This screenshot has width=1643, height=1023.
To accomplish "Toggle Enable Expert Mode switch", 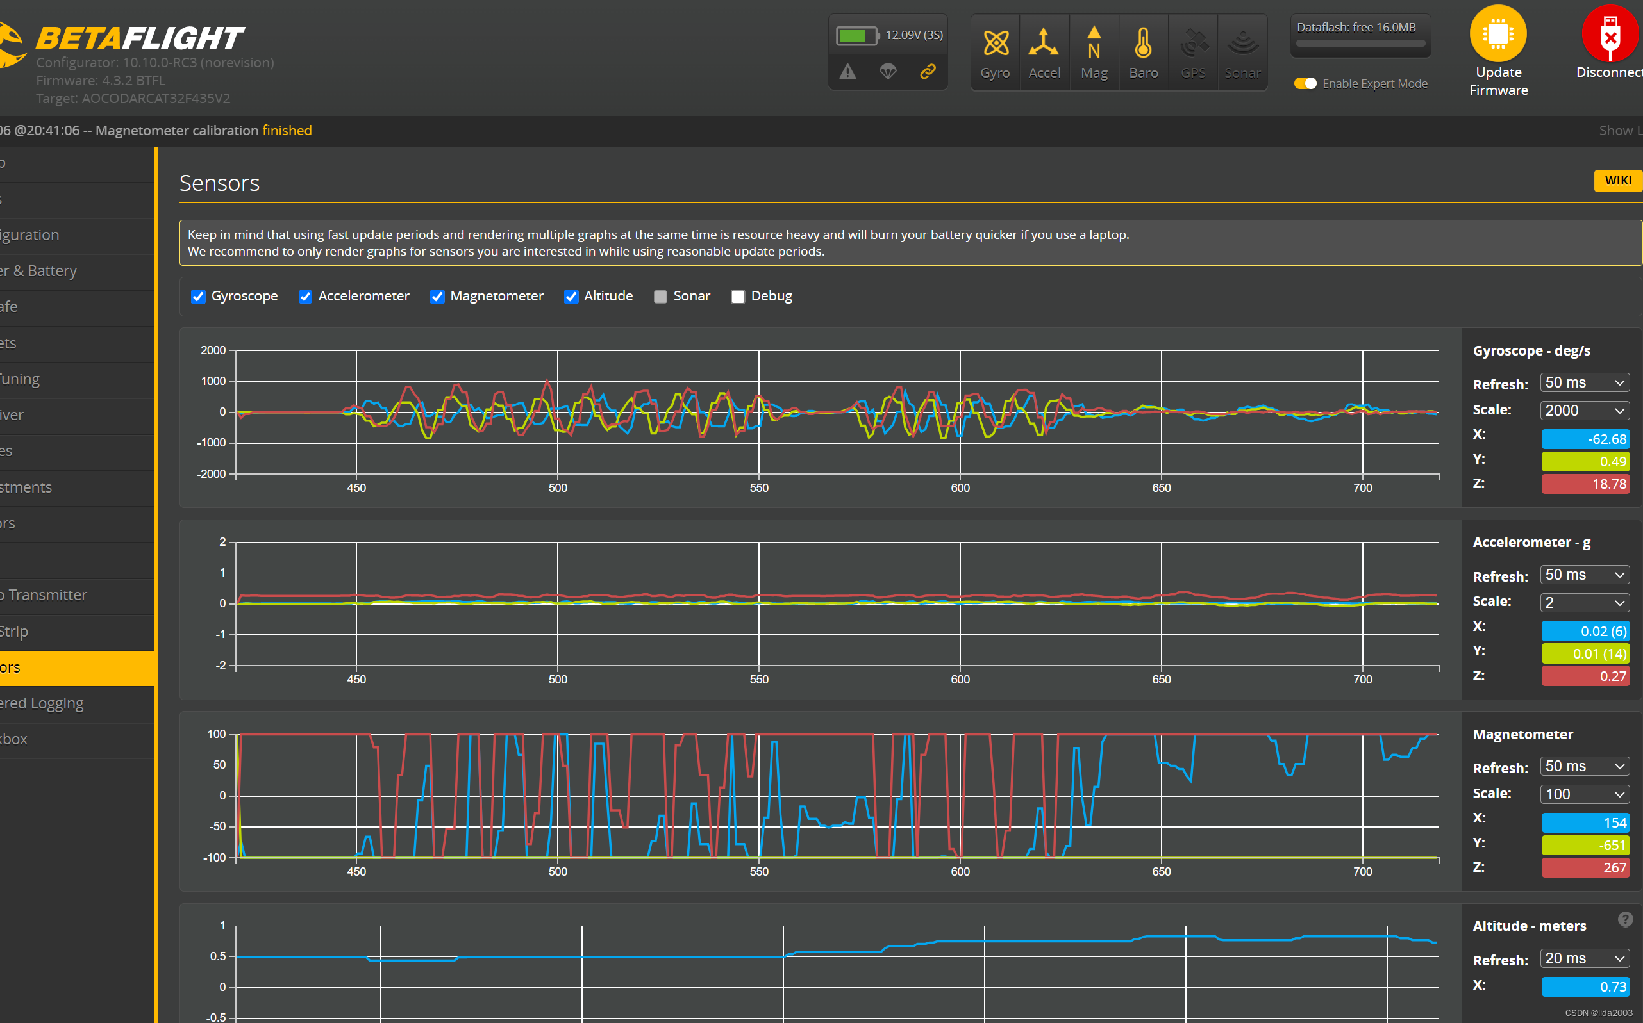I will point(1305,83).
